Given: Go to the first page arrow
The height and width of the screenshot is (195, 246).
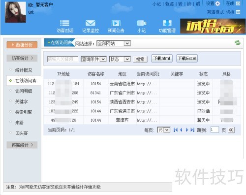Looking at the screenshot, I should coord(176,130).
